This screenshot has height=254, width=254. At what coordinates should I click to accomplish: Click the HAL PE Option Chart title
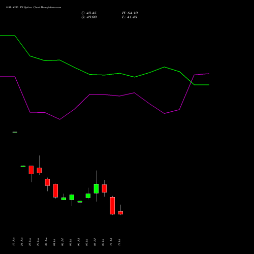click(34, 8)
